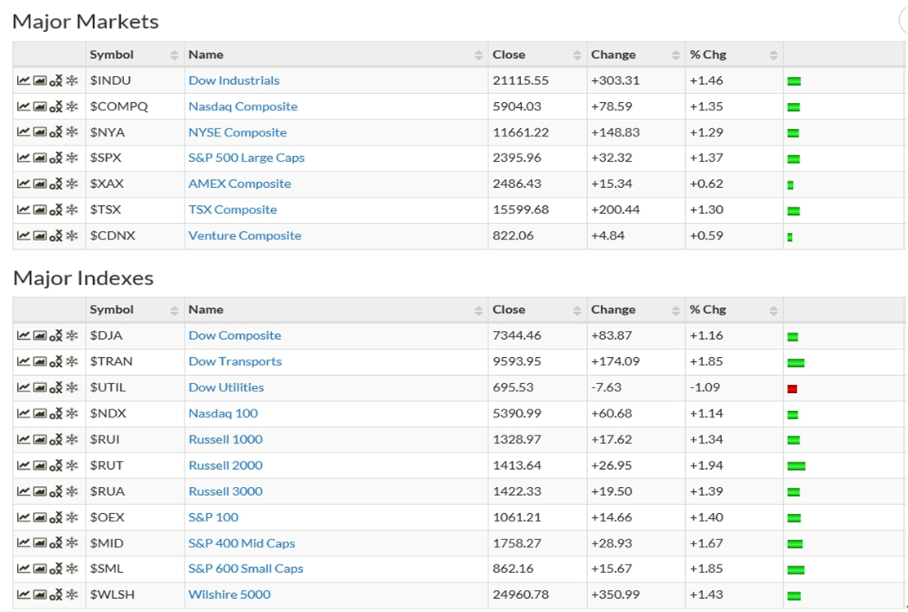Sort Major Indexes by Change arrows
This screenshot has width=908, height=612.
click(x=675, y=310)
